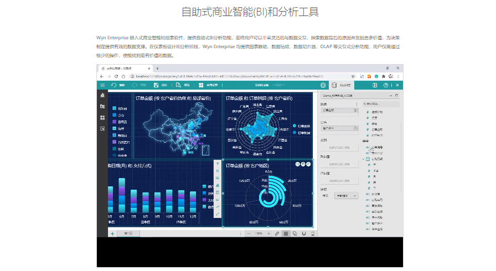Open the help question-mark icon
Image resolution: width=496 pixels, height=271 pixels.
(386, 85)
